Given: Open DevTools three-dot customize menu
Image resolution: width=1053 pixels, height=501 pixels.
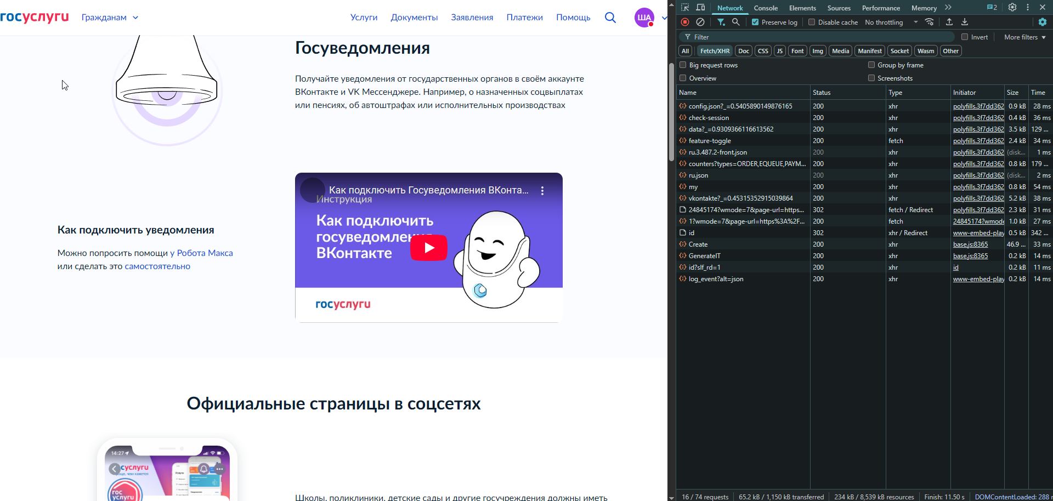Looking at the screenshot, I should (1028, 8).
